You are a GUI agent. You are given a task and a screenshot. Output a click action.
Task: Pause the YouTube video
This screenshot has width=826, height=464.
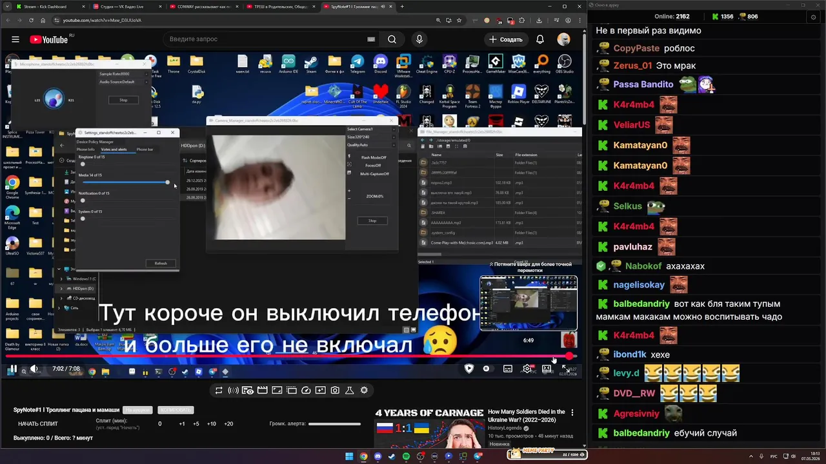click(12, 369)
